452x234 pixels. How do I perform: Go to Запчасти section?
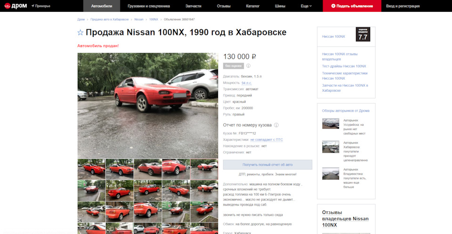194,6
